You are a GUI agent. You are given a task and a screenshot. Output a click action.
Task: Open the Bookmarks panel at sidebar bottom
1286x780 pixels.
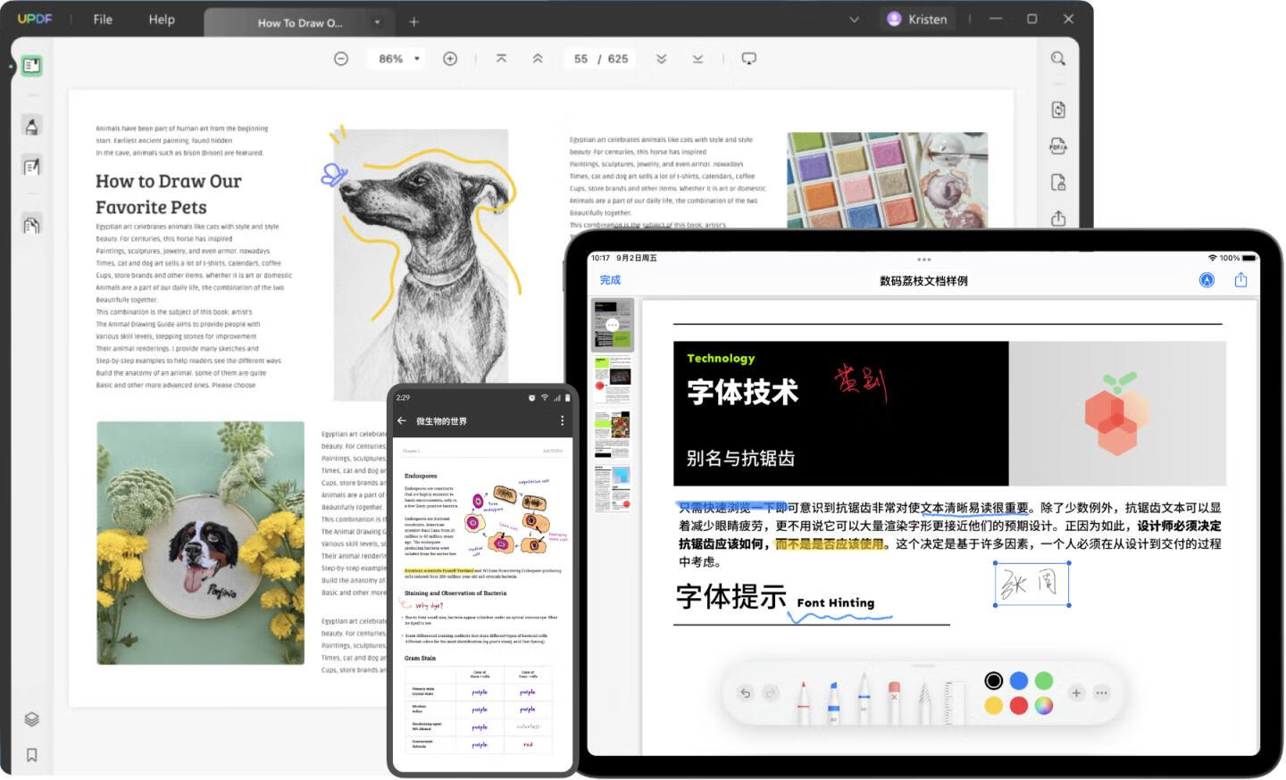[x=31, y=755]
